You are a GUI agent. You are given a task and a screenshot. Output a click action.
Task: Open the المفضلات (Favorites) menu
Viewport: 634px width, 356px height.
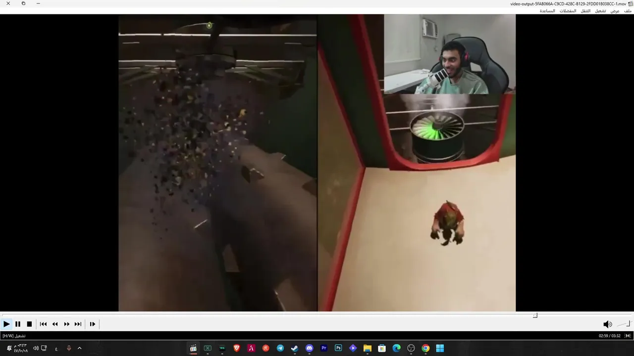[x=568, y=11]
